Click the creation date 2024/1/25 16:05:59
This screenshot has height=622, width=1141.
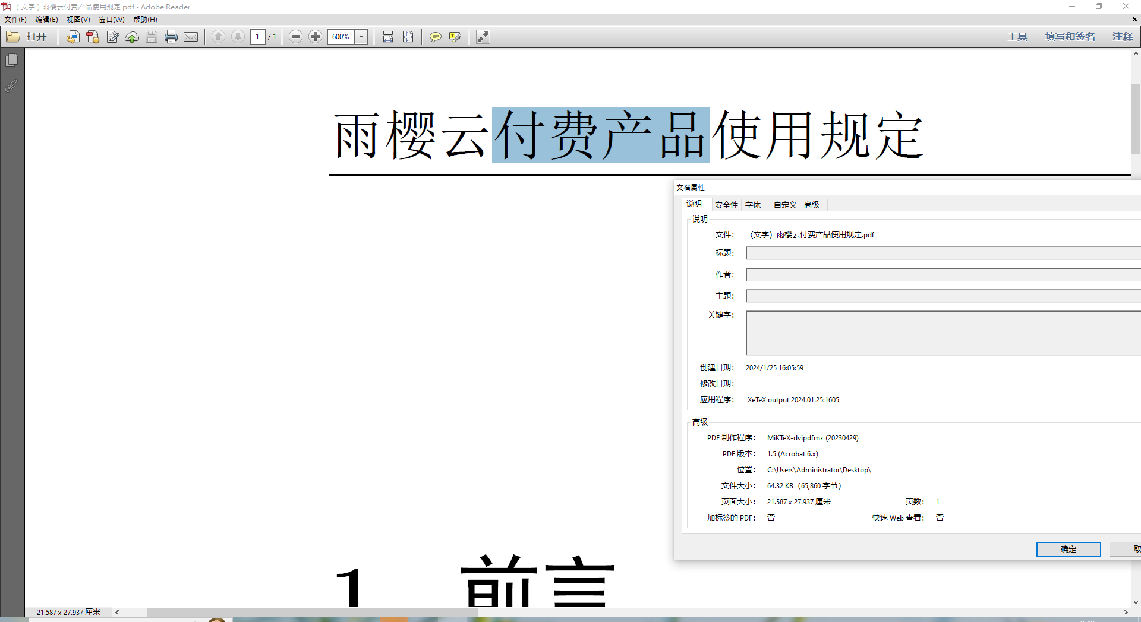tap(774, 368)
